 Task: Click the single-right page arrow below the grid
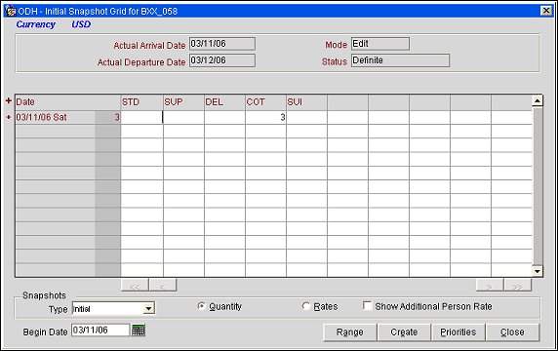pos(490,286)
